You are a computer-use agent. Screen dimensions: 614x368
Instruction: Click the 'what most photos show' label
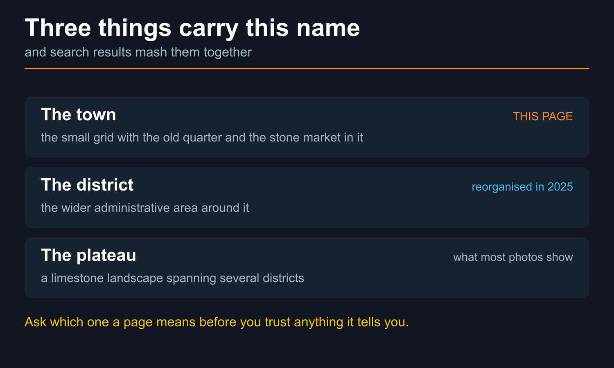tap(513, 257)
